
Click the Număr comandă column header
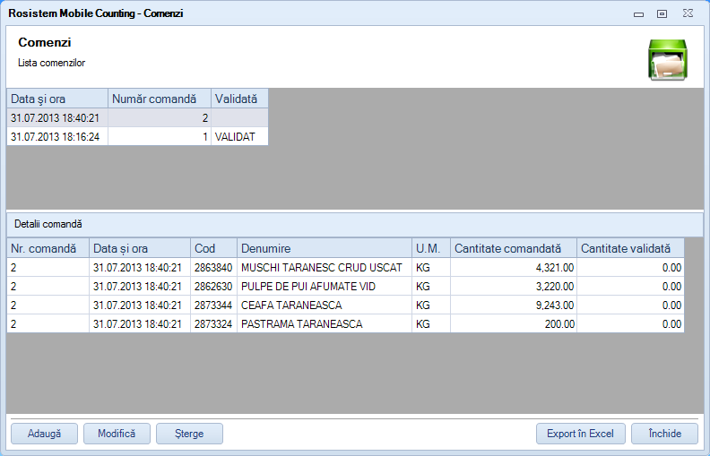coord(160,99)
